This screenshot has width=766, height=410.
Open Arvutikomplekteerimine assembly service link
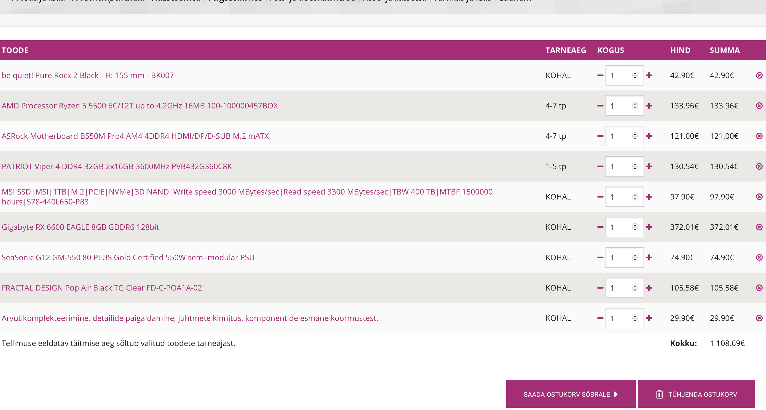(190, 318)
